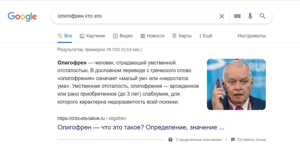Open the chto-eto-takoe.ru URL breadcrumb
Screen dimensions: 300x156
[91, 118]
